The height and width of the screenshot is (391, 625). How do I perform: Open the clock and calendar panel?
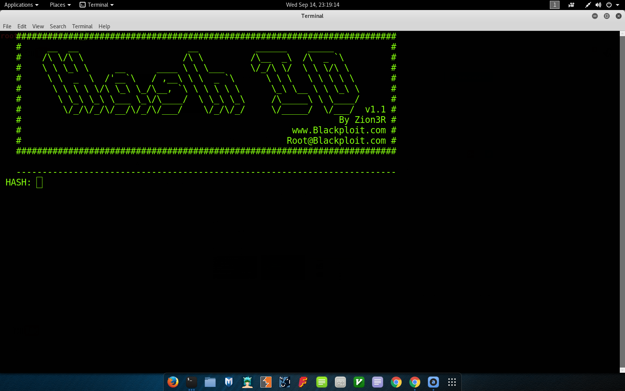312,5
